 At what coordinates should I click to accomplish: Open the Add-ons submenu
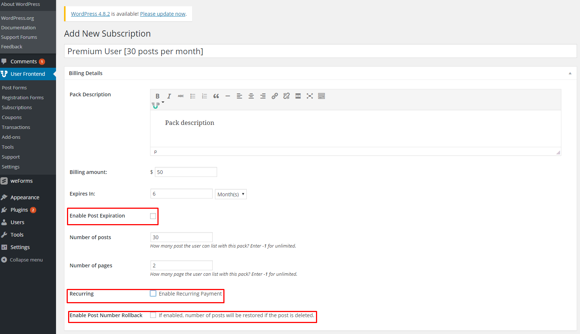tap(11, 137)
